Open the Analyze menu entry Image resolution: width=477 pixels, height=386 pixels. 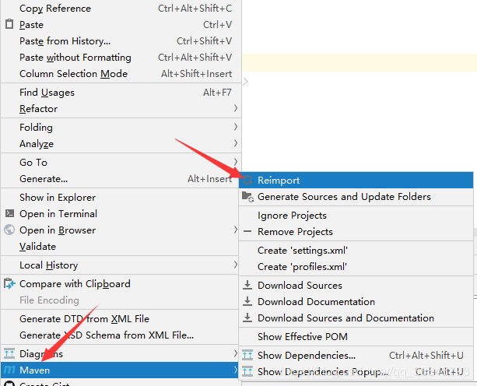[121, 143]
